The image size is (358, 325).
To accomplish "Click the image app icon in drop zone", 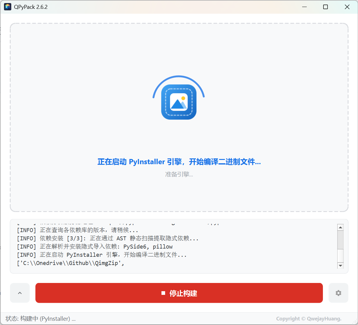I will 179,102.
